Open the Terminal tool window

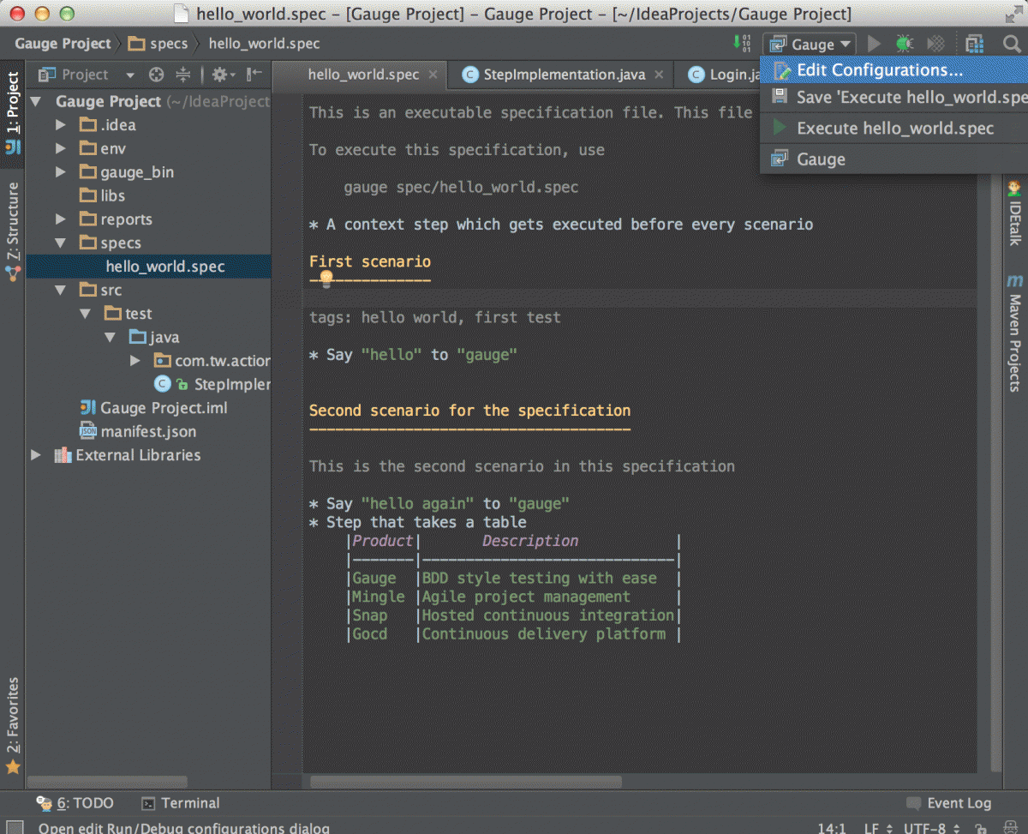click(x=181, y=803)
